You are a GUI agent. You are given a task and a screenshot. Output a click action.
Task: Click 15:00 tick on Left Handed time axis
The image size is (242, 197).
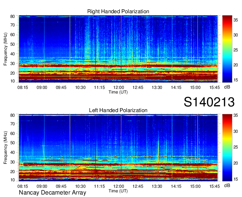tap(195, 186)
